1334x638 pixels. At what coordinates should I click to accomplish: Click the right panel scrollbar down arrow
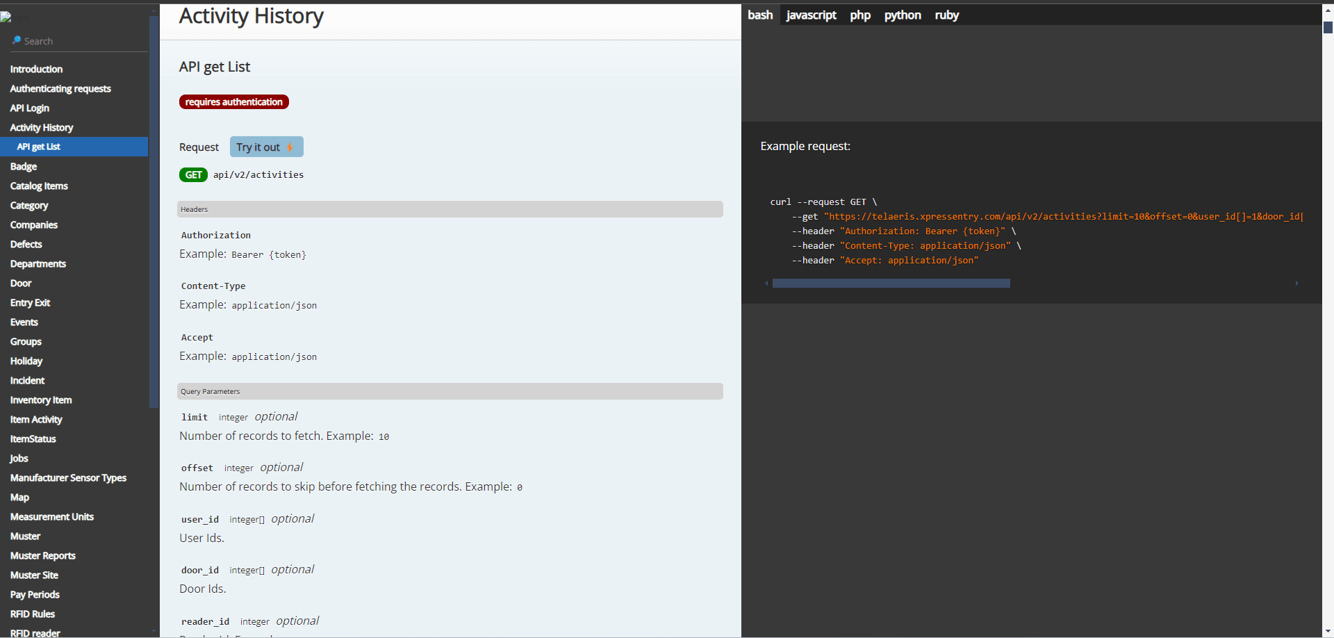[1328, 630]
